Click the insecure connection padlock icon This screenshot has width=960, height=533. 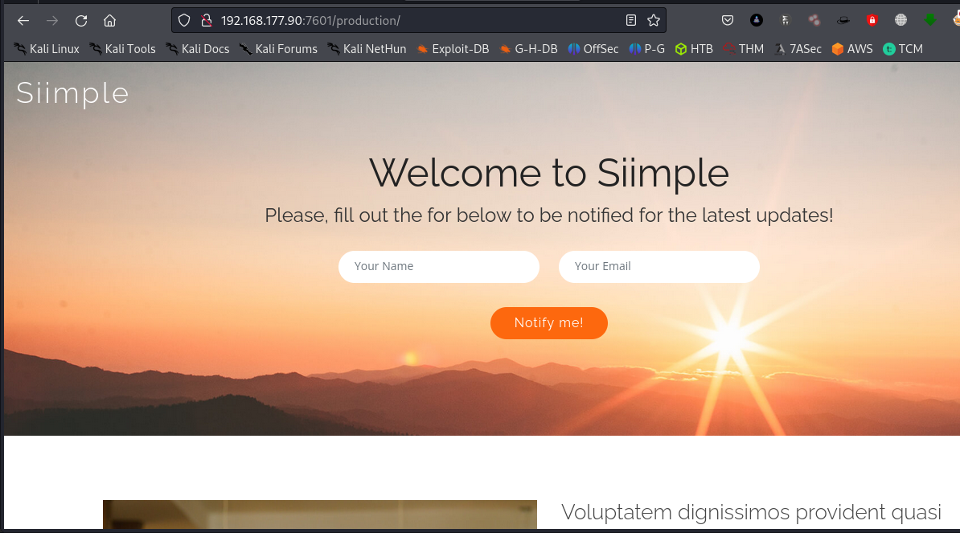(205, 20)
